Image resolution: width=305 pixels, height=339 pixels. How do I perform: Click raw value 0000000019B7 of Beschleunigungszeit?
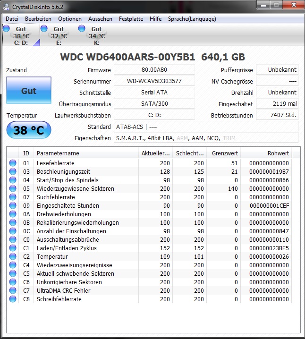click(x=269, y=172)
